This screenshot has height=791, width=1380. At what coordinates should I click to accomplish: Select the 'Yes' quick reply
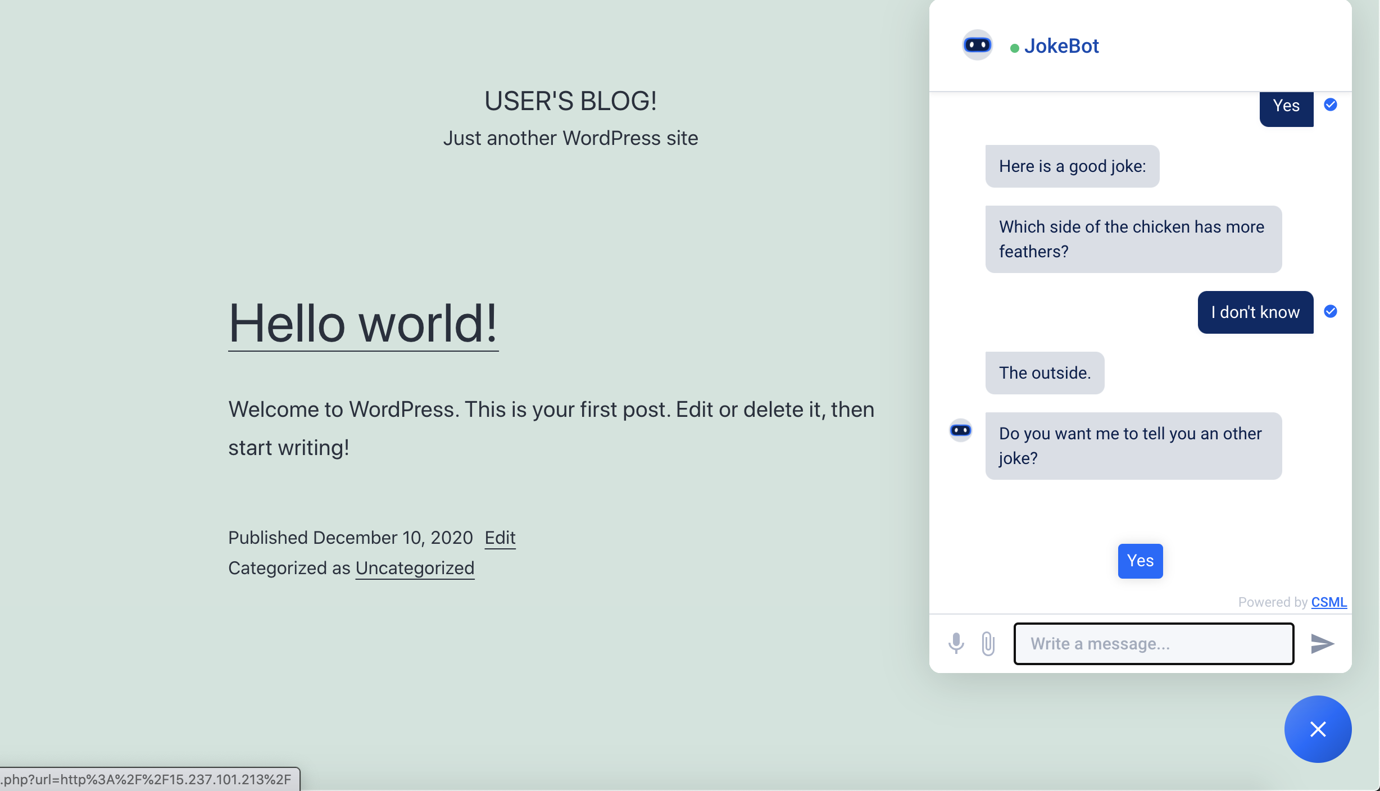(1140, 561)
